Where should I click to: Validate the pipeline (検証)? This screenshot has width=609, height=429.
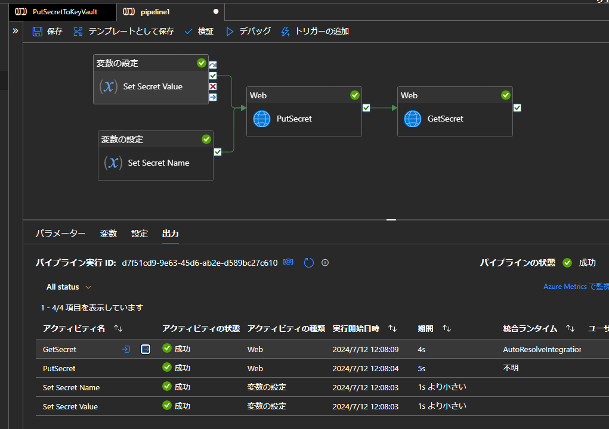[199, 32]
